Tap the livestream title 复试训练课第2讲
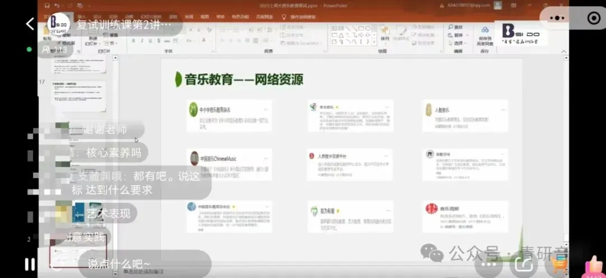 coord(123,25)
